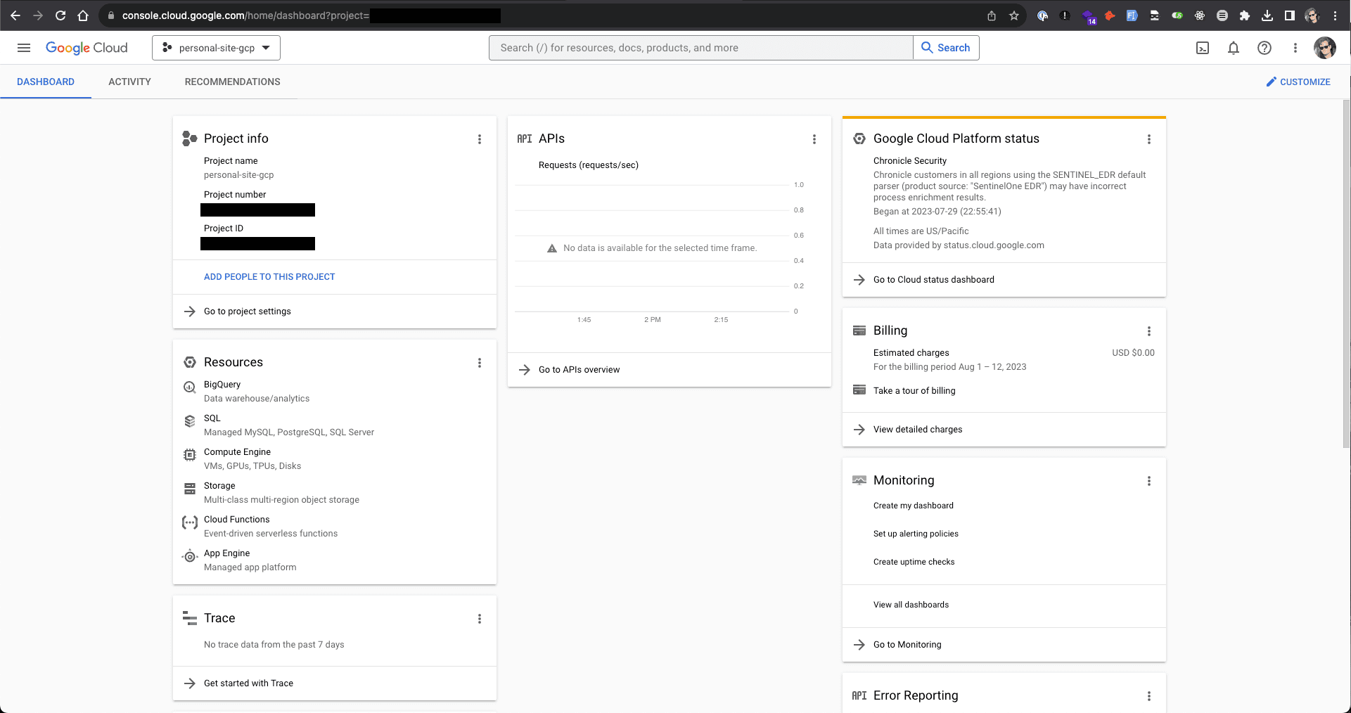Focus the resources search field
This screenshot has width=1351, height=713.
(700, 48)
